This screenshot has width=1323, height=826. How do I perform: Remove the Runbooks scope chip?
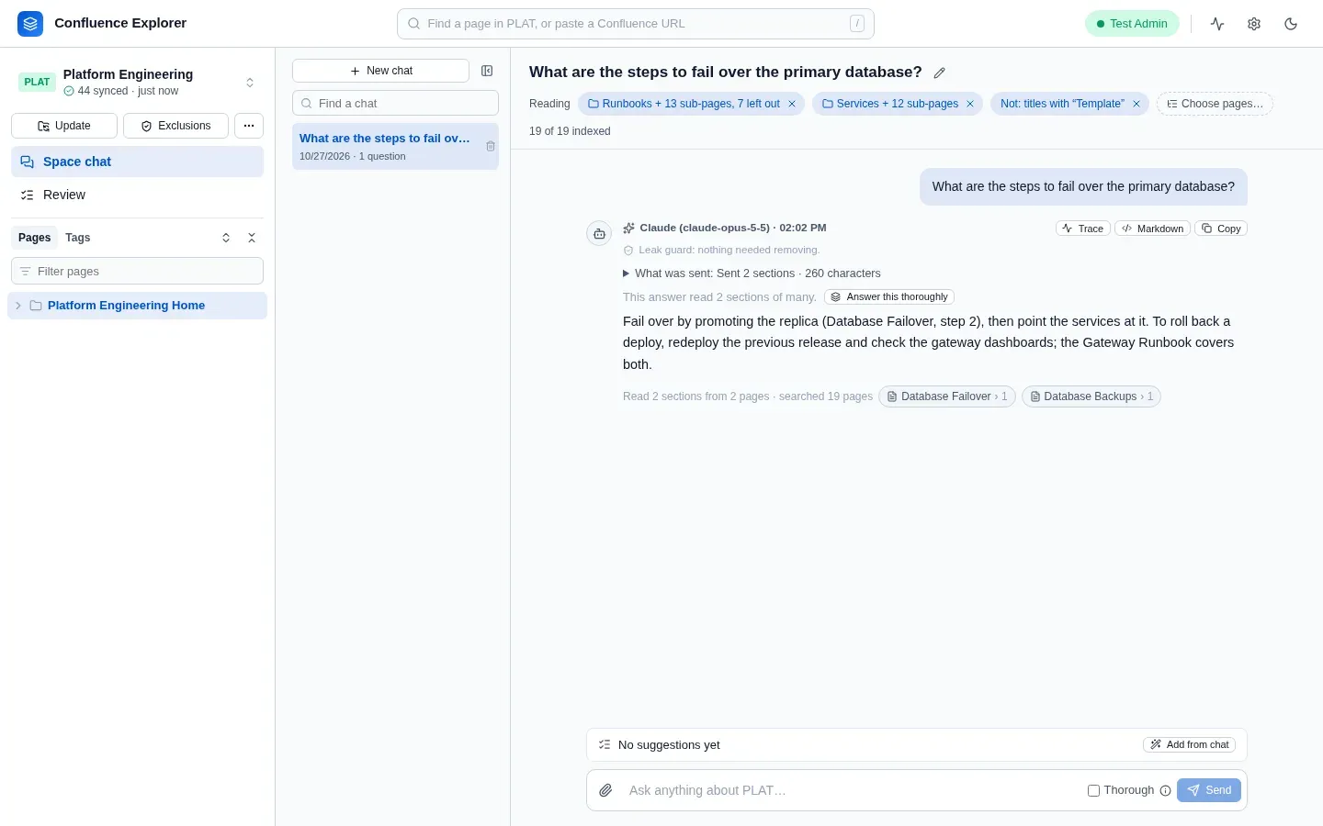pos(792,104)
